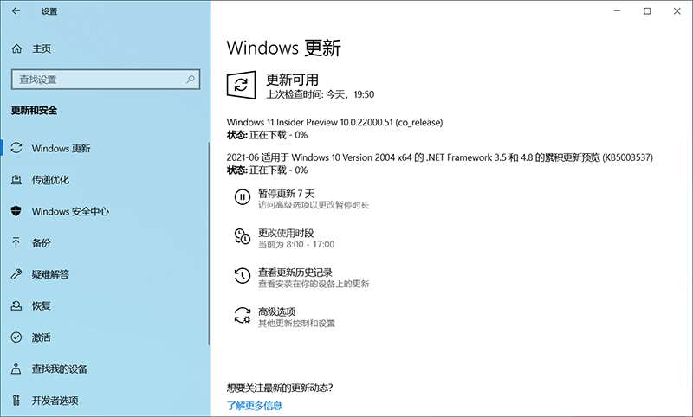Open the 主页 home icon
The image size is (693, 417).
(16, 48)
